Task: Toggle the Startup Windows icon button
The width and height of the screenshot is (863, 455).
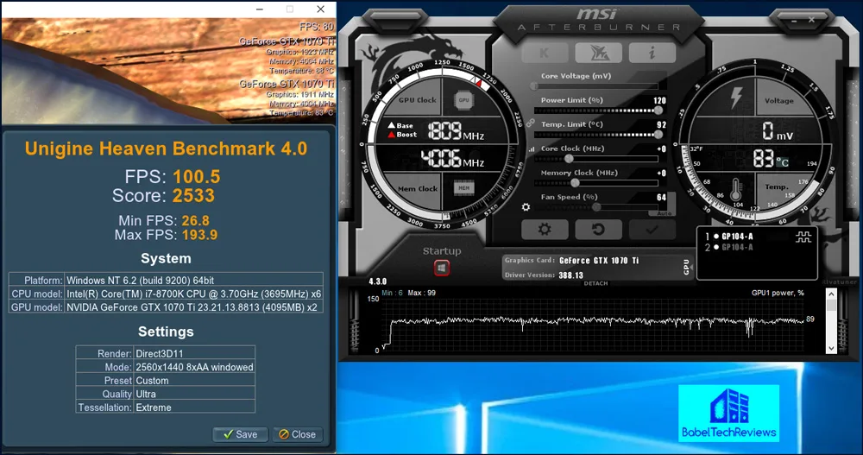Action: [441, 269]
